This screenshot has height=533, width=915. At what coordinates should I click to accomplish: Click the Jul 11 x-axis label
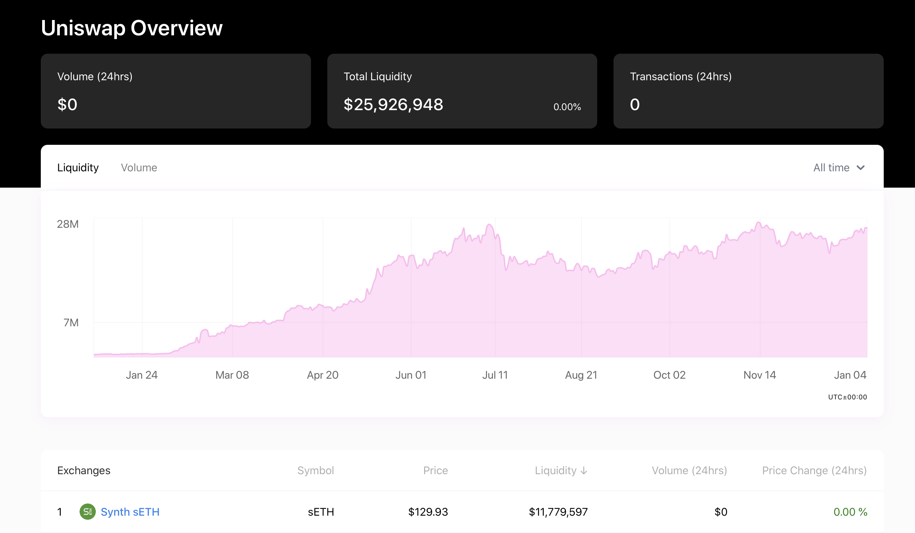(x=495, y=375)
